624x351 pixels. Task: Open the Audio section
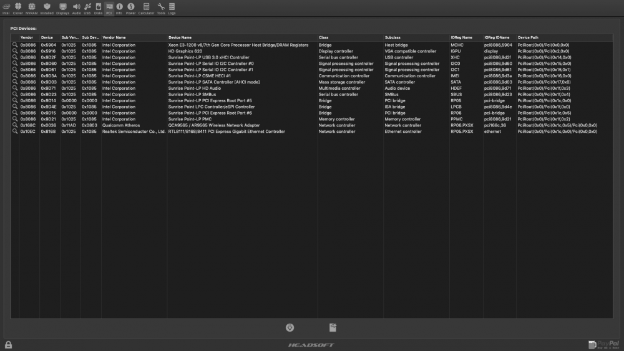tap(76, 8)
